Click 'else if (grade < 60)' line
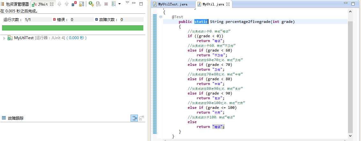Viewport: 361px width, 141px height. click(x=210, y=50)
